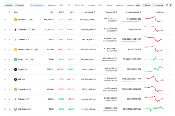Image resolution: width=175 pixels, height=116 pixels.
Task: Open the Market Cap info icon
Action: pyautogui.click(x=94, y=12)
